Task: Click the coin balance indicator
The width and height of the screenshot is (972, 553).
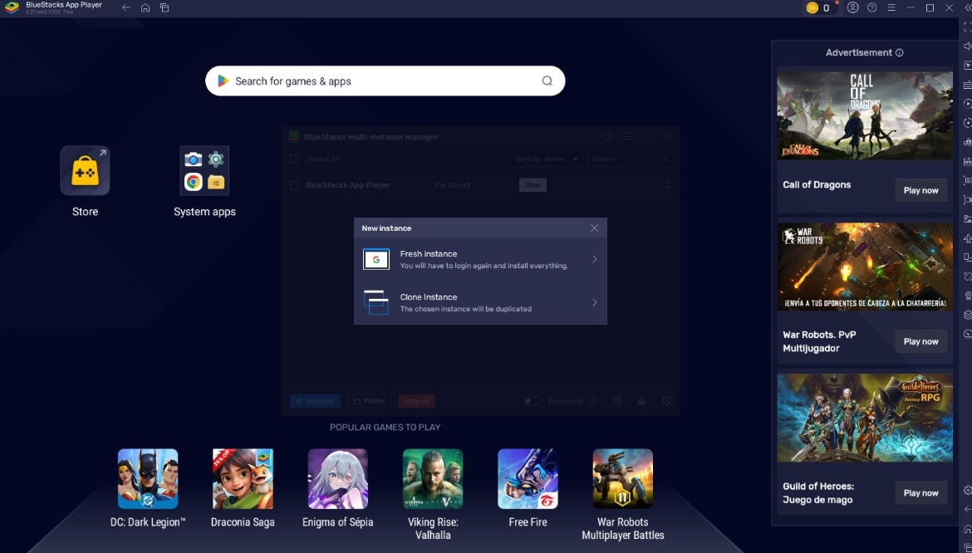Action: pos(818,7)
